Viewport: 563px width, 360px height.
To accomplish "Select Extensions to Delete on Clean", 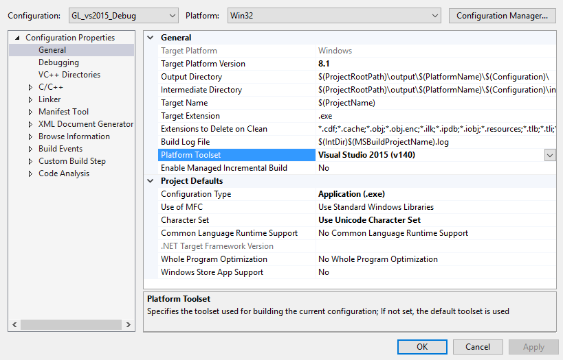I will [214, 129].
